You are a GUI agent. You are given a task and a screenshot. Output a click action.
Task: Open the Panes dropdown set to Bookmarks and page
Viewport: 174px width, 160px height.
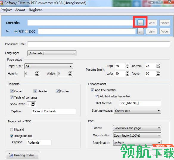pos(137,128)
